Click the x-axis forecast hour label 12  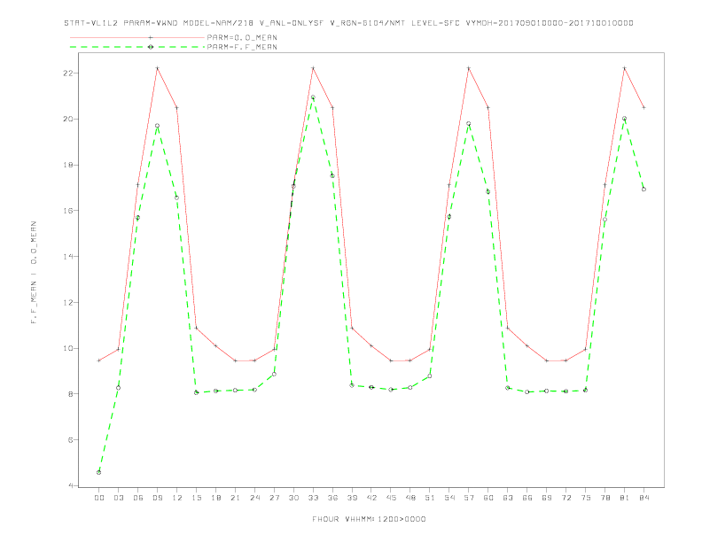click(x=177, y=498)
